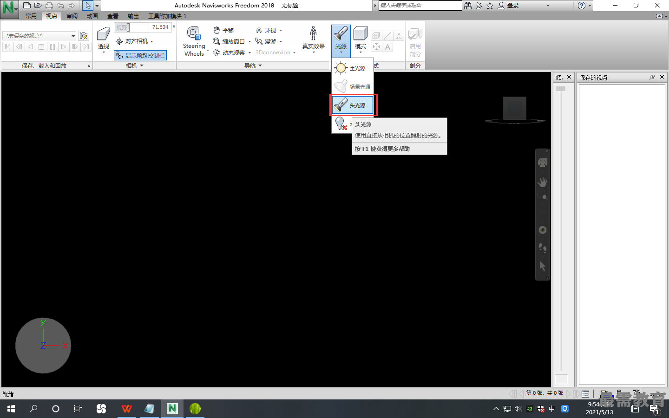Click the walk footsteps on navigation bar
The width and height of the screenshot is (669, 418).
point(543,248)
